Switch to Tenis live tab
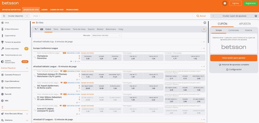 (56, 29)
